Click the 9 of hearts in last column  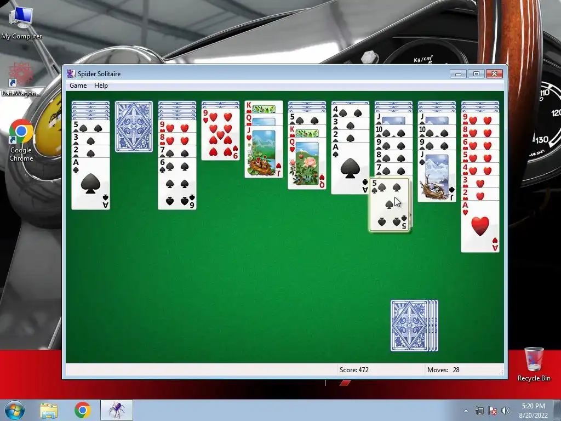(480, 118)
